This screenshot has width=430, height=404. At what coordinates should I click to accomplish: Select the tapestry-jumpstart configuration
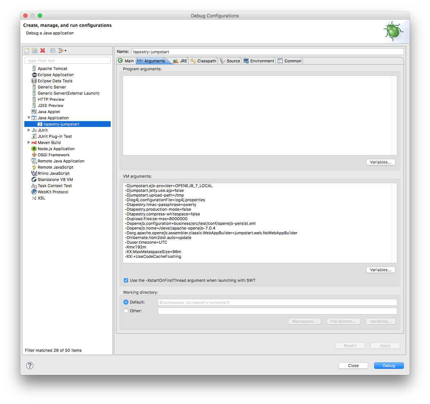pyautogui.click(x=67, y=124)
